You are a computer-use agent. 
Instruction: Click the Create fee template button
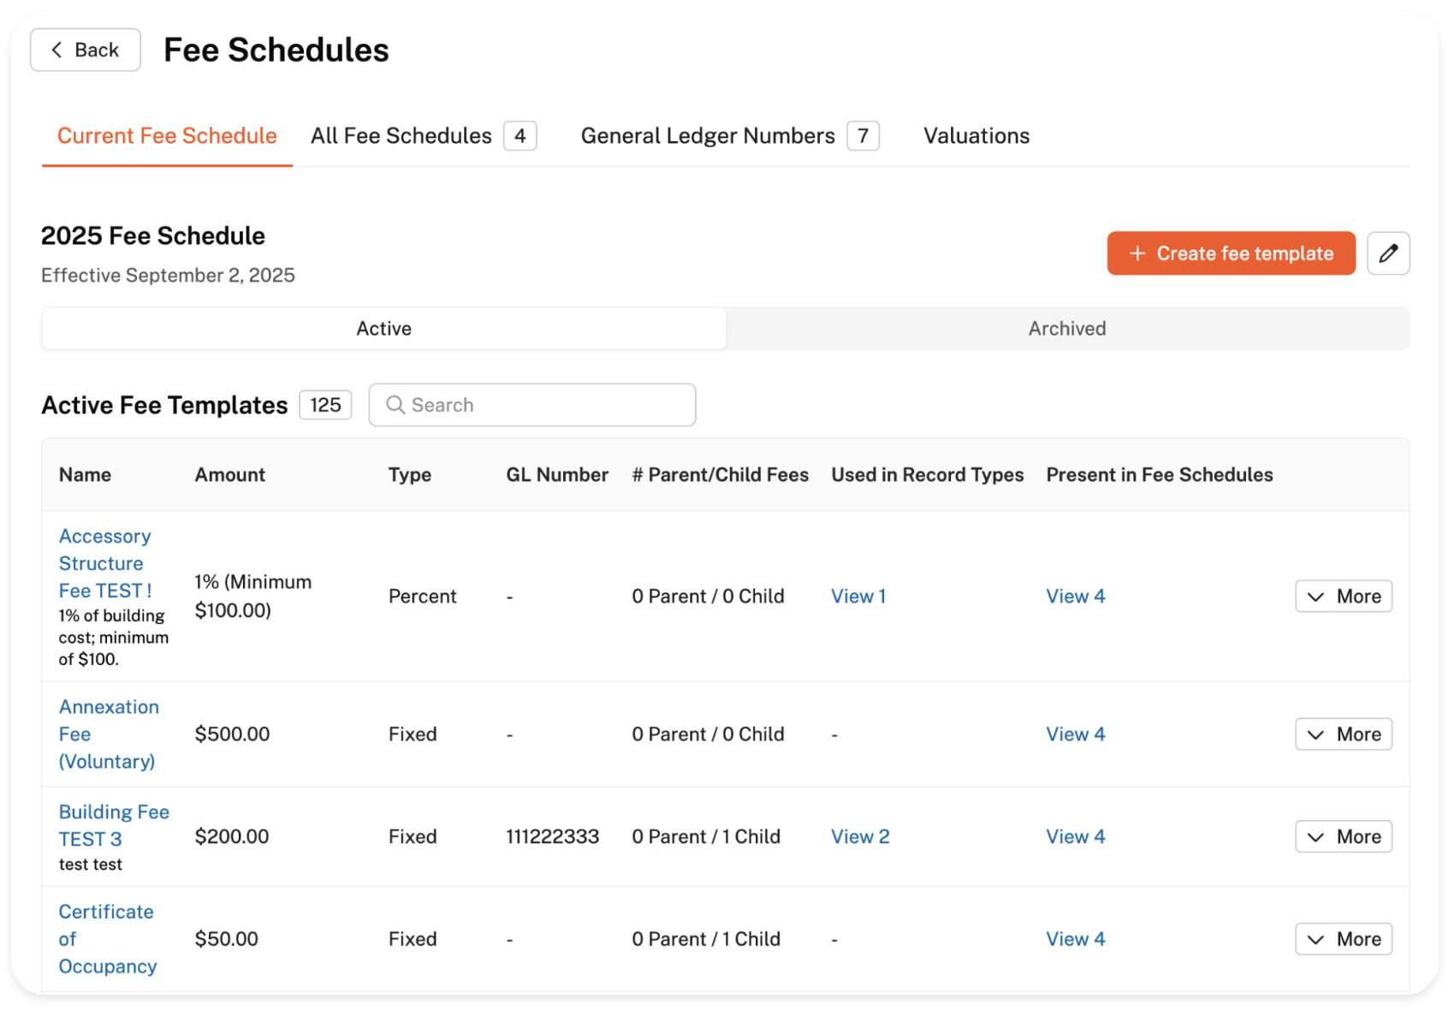pos(1230,253)
